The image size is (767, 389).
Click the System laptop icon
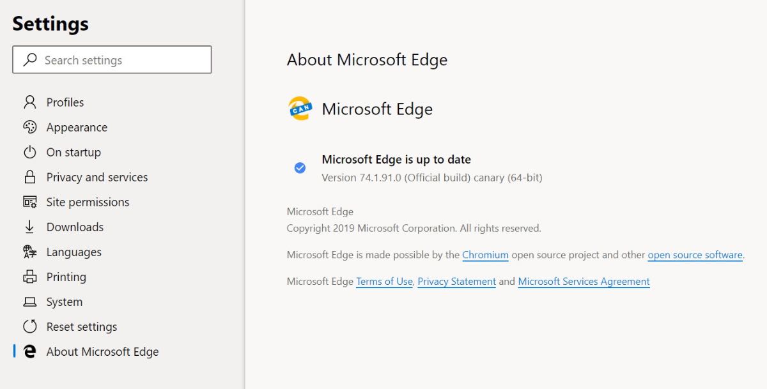(29, 301)
